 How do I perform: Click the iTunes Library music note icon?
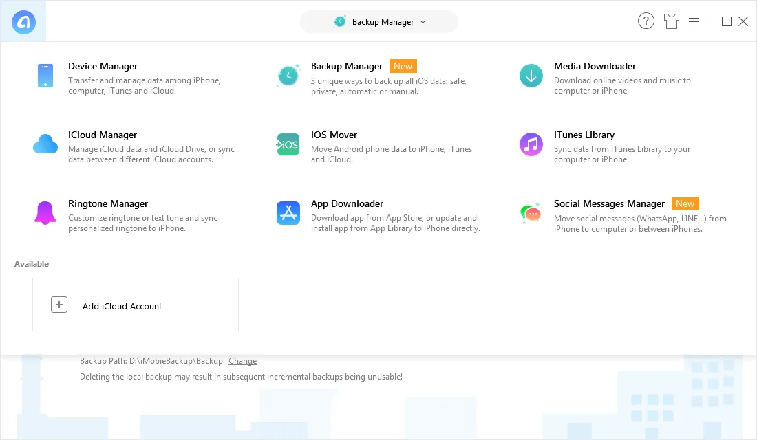tap(531, 144)
